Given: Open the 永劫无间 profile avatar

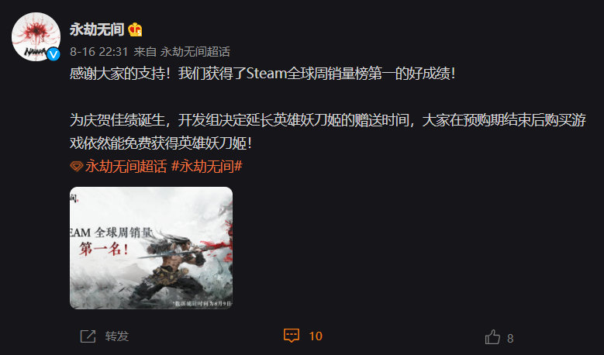Looking at the screenshot, I should coord(36,37).
